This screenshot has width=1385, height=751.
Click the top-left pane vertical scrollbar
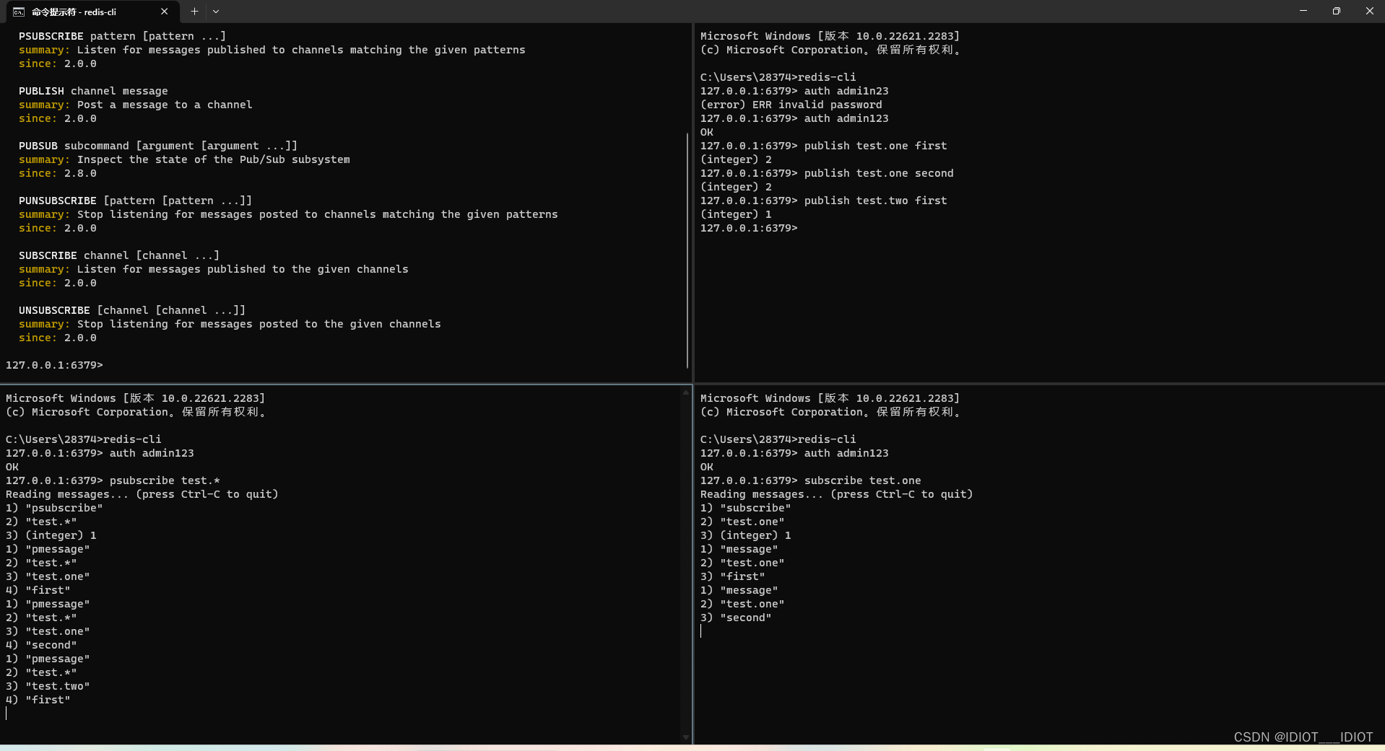tap(687, 250)
